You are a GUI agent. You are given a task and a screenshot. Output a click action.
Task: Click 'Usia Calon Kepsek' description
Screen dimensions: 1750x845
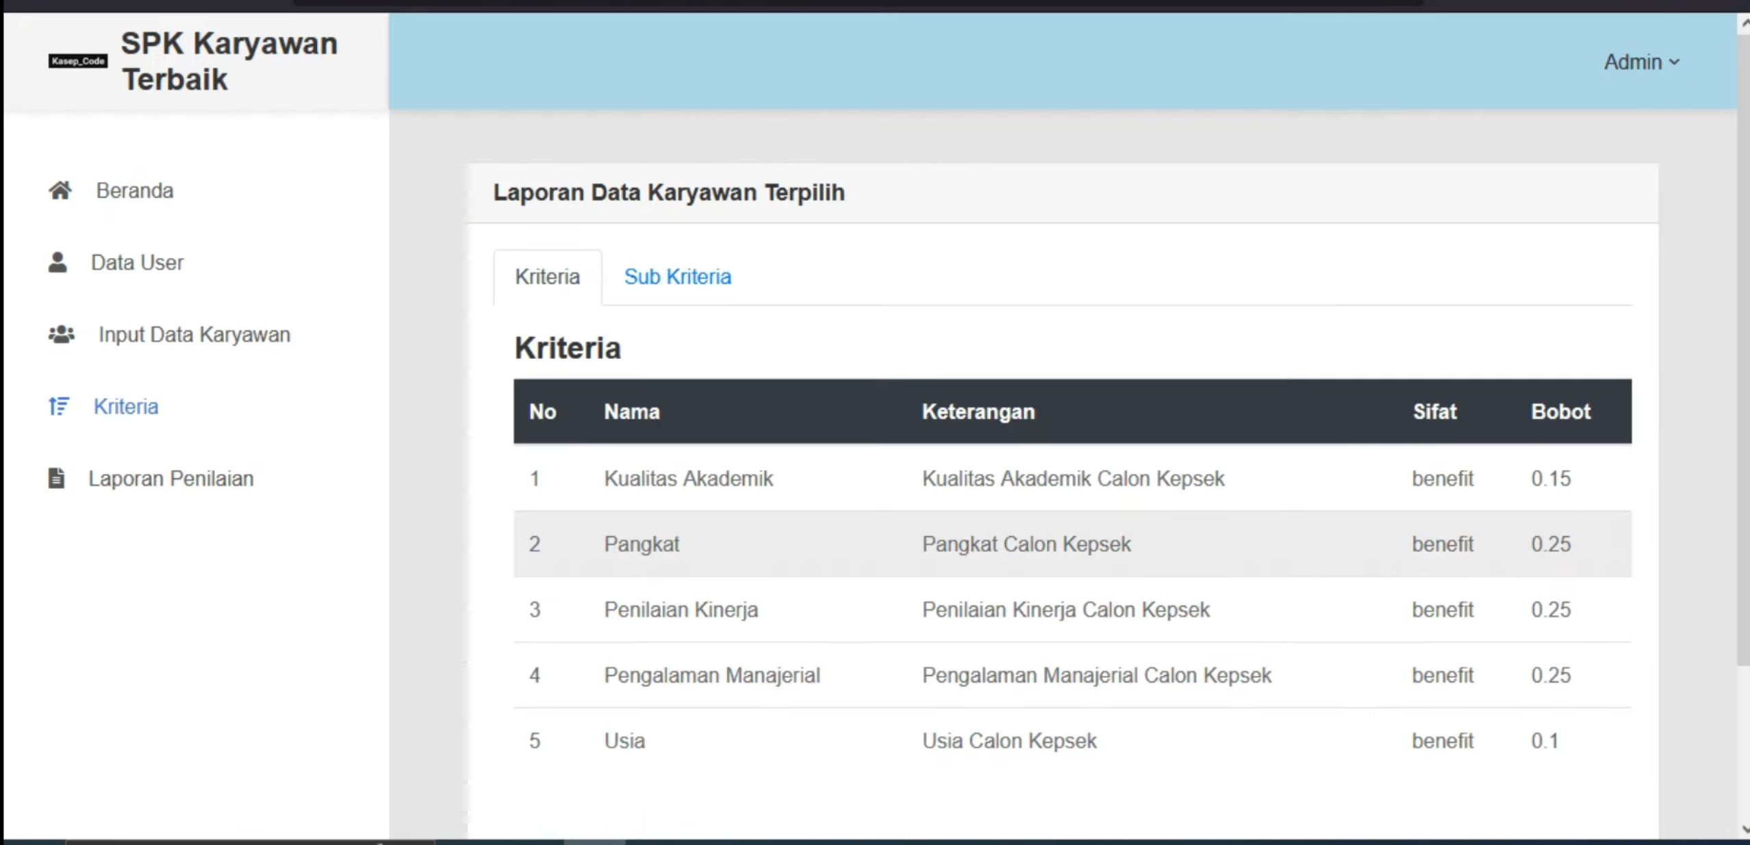tap(1009, 740)
